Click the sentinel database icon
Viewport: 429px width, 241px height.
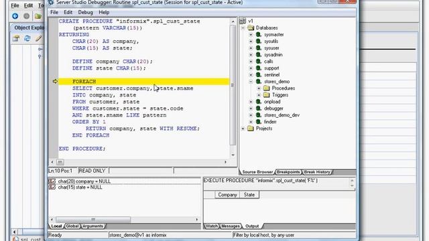(x=259, y=75)
